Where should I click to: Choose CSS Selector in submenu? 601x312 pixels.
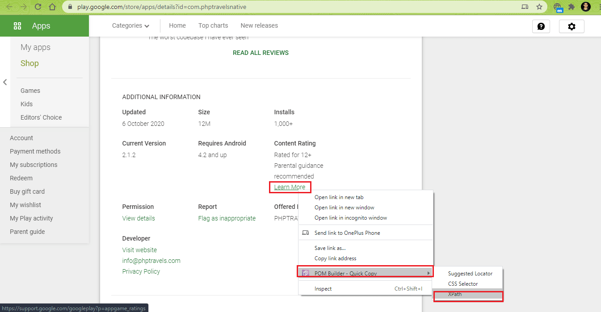click(x=463, y=284)
